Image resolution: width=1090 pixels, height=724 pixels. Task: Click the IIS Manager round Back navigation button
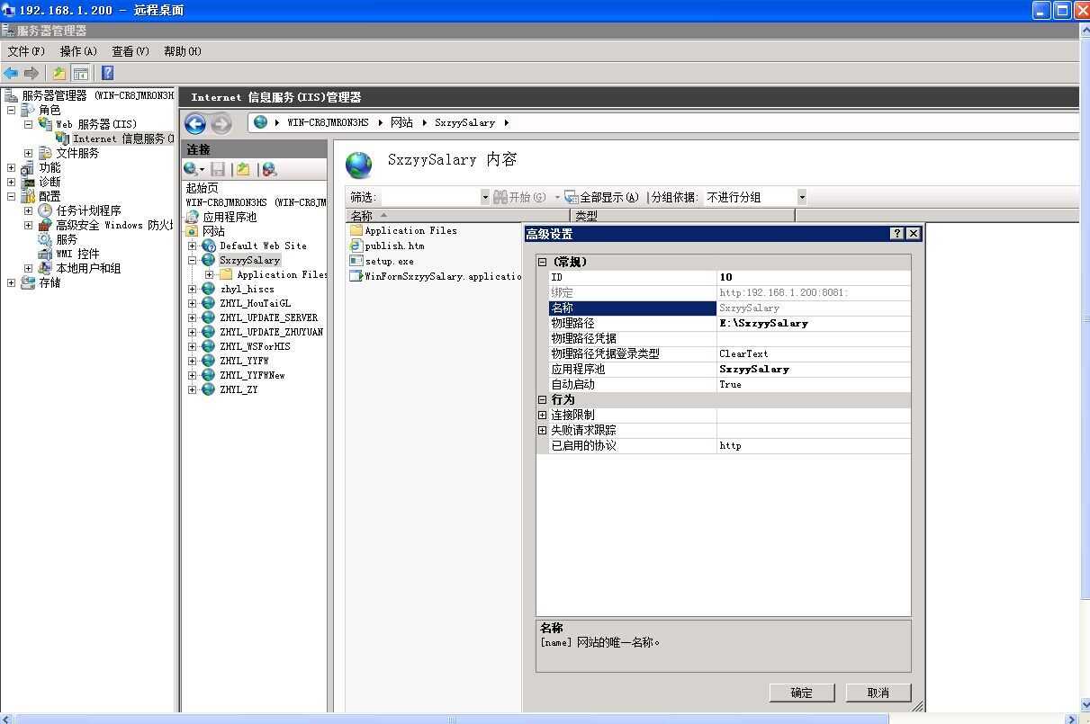[195, 123]
